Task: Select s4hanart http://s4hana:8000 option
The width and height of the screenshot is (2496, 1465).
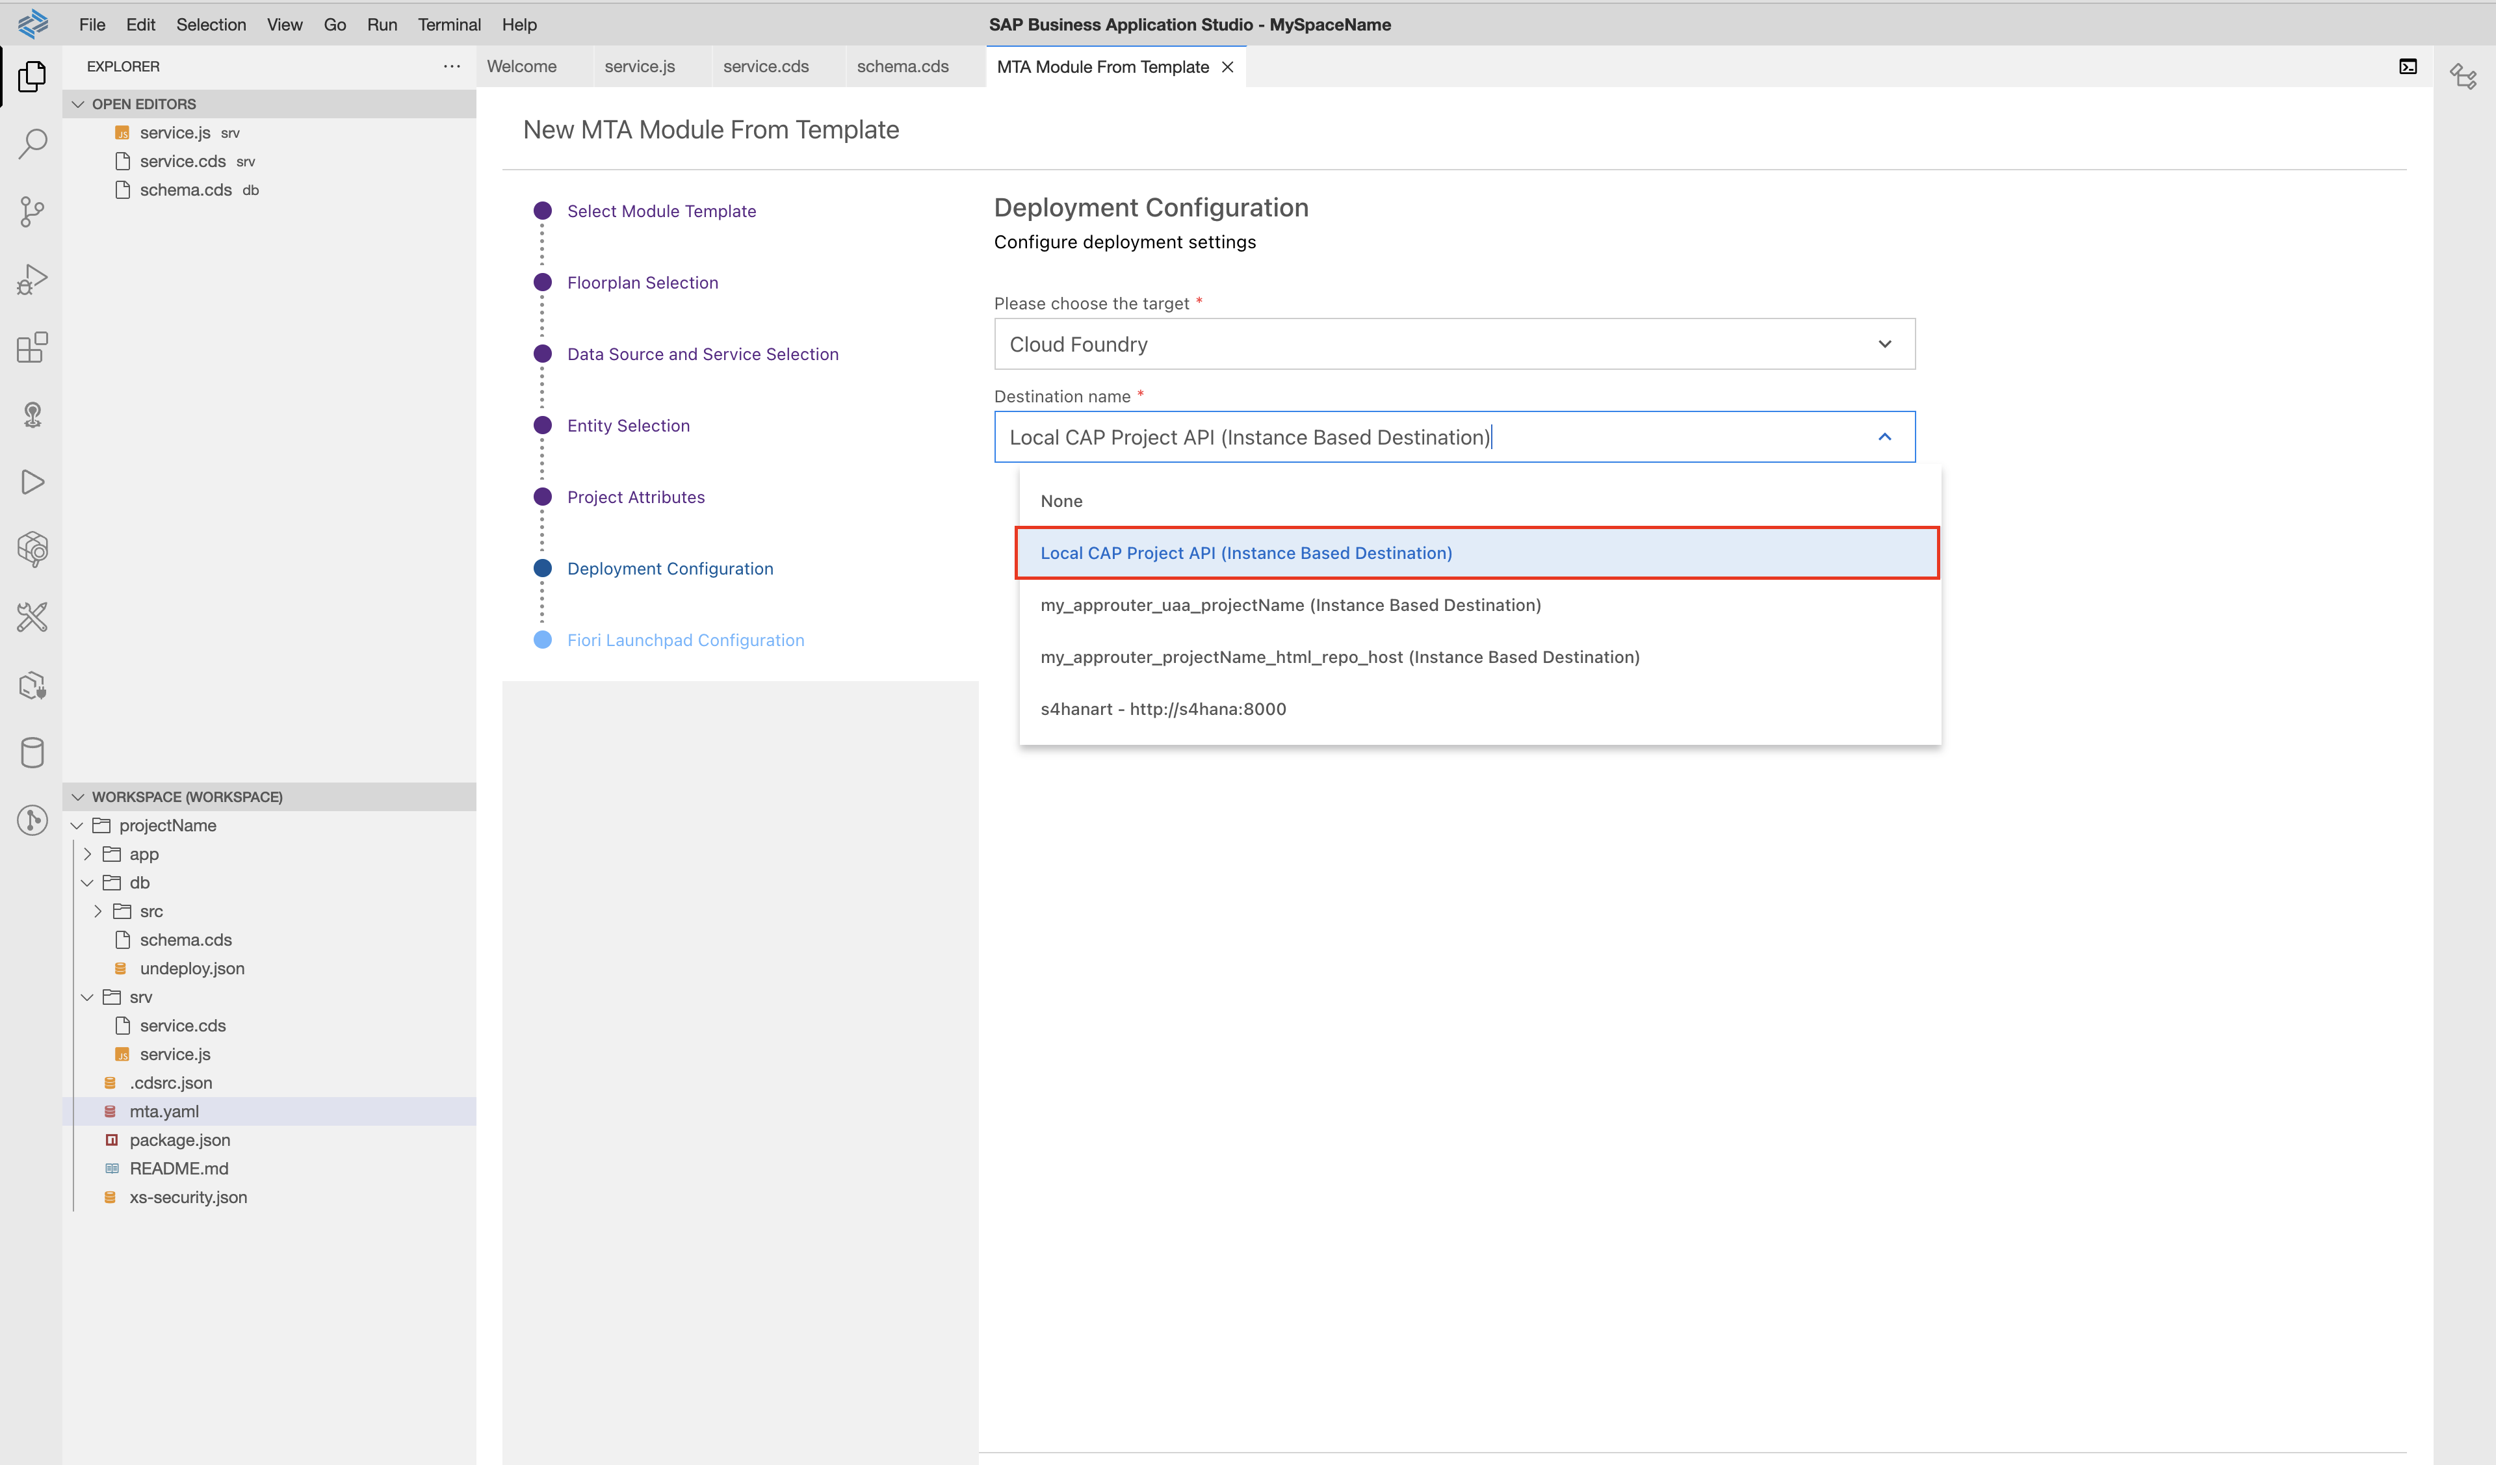Action: [1480, 709]
